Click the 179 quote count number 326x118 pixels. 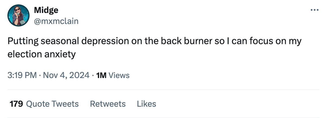[x=16, y=104]
